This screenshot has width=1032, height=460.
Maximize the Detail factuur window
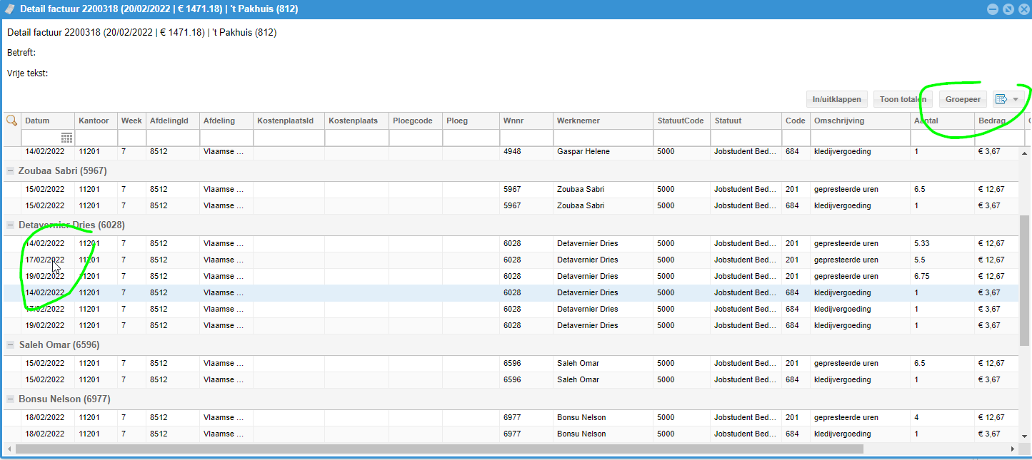[x=1008, y=9]
